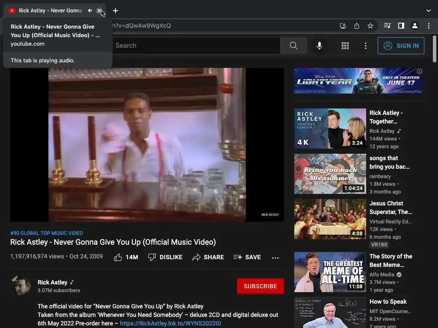Viewport: 438px width, 328px height.
Task: Open Jesus Christ Superstar thumbnail
Action: pyautogui.click(x=330, y=219)
